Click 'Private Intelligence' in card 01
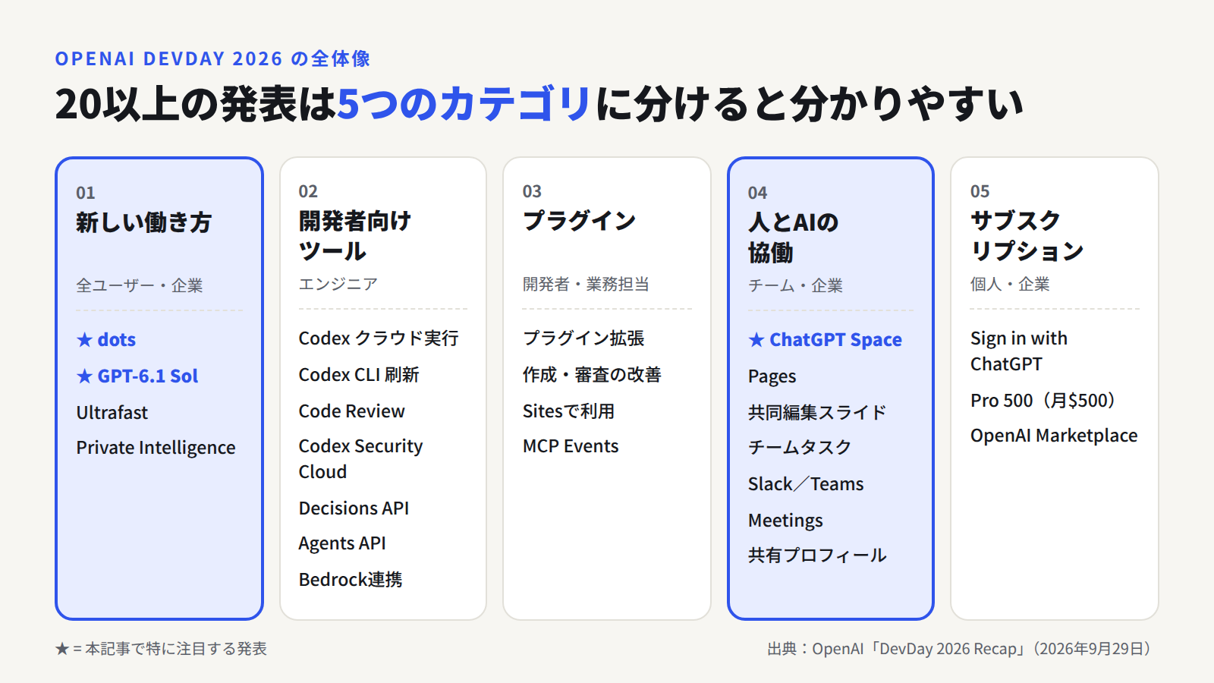 [156, 448]
